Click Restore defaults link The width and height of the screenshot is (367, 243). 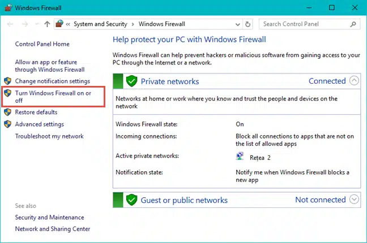(x=36, y=112)
